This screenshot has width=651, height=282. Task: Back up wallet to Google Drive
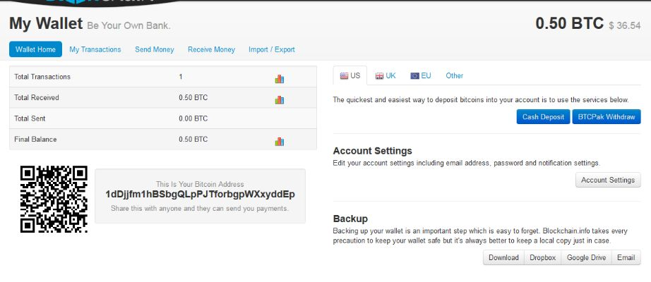tap(586, 257)
